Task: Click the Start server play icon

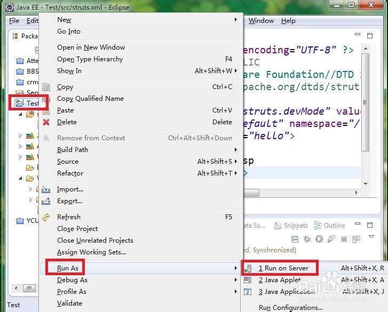Action: pos(319,239)
